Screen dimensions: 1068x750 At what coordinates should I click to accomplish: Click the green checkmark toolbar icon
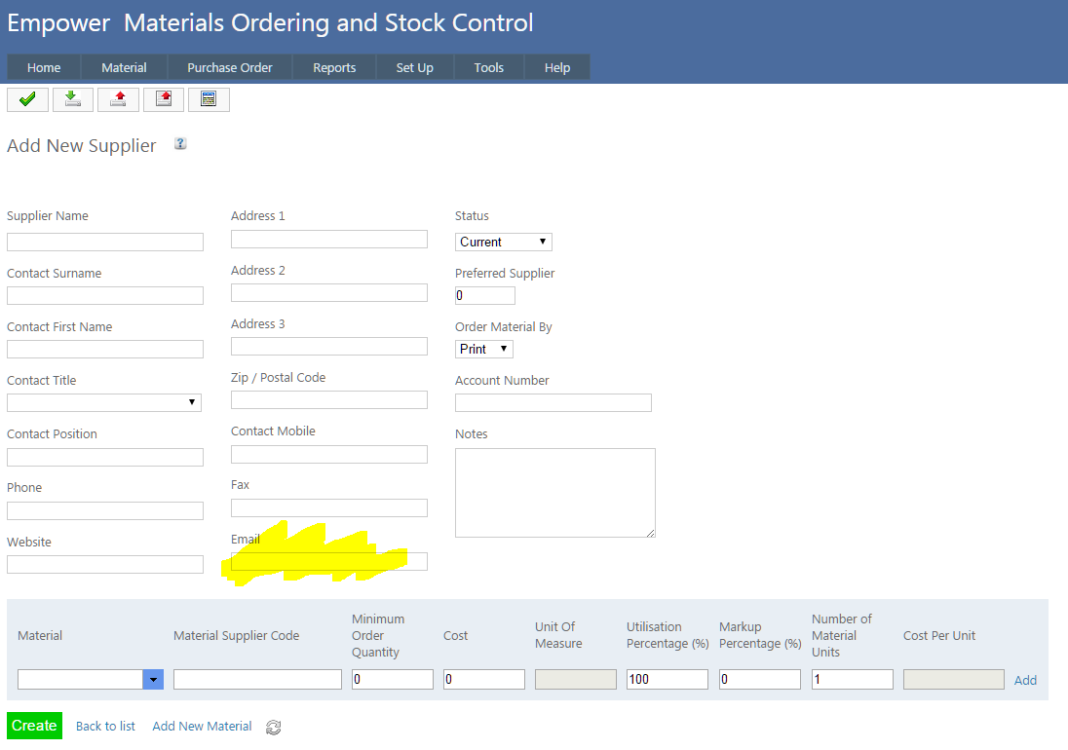pyautogui.click(x=27, y=99)
